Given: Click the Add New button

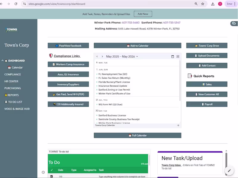Looking at the screenshot, I should click(x=143, y=14).
